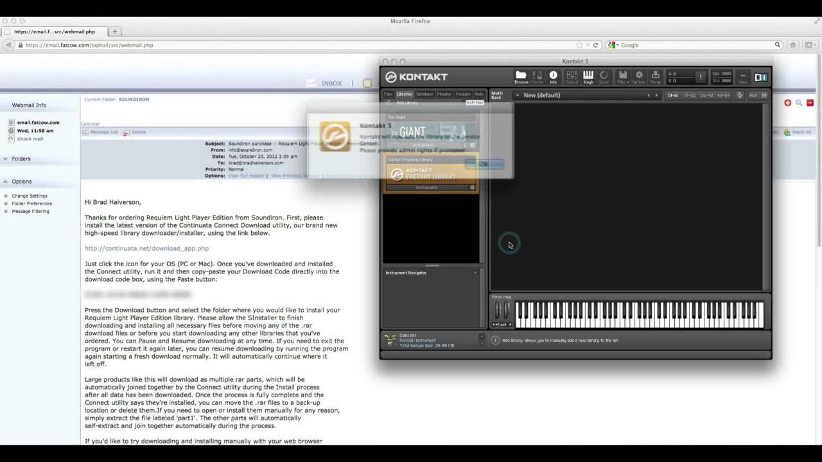This screenshot has width=822, height=462.
Task: Click the panic exclamation button
Action: (701, 77)
